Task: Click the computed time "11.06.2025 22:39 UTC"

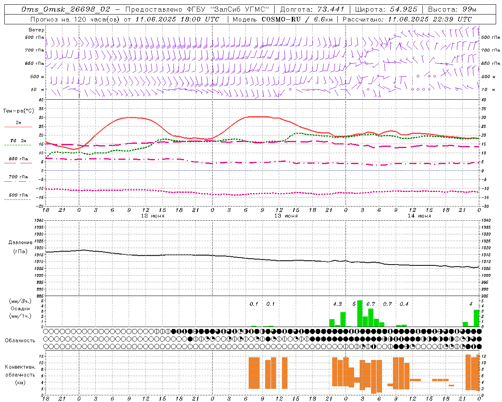Action: click(x=430, y=19)
